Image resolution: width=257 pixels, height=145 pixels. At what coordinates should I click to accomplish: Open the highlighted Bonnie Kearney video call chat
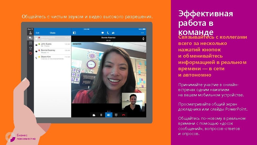pos(53,39)
